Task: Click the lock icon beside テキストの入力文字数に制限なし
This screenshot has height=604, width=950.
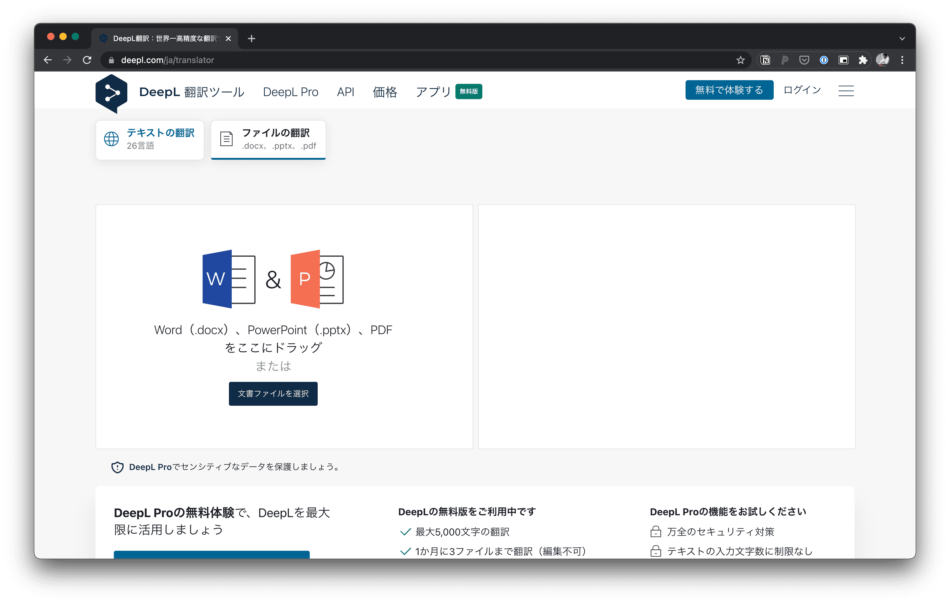Action: tap(655, 551)
